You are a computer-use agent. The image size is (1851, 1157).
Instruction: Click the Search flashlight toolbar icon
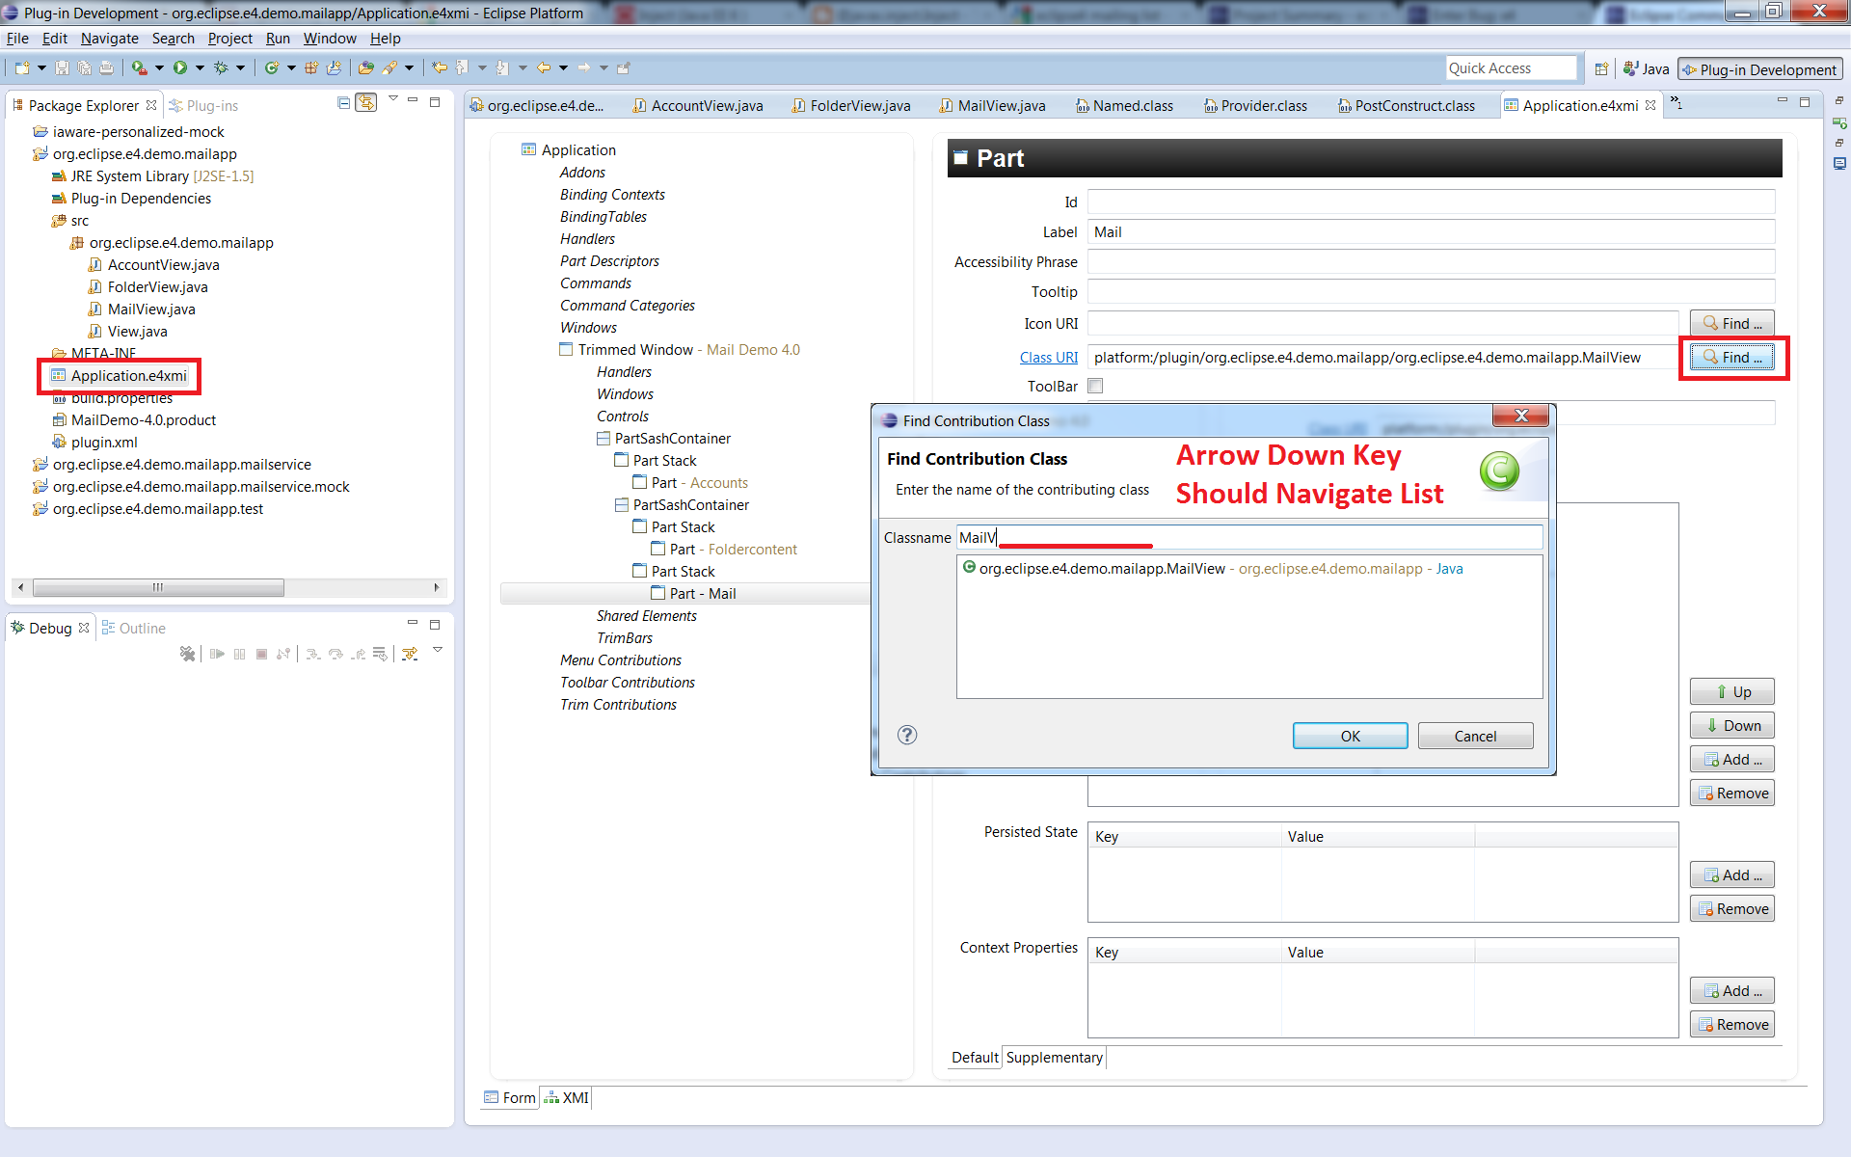pos(389,67)
